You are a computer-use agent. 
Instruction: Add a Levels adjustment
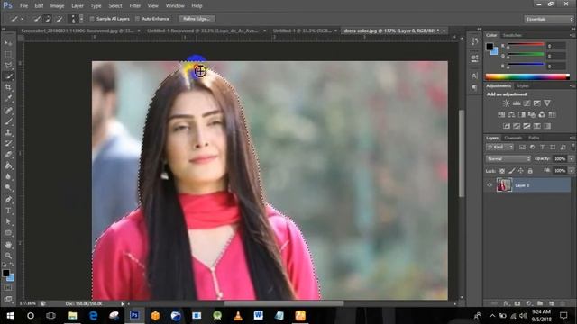517,103
